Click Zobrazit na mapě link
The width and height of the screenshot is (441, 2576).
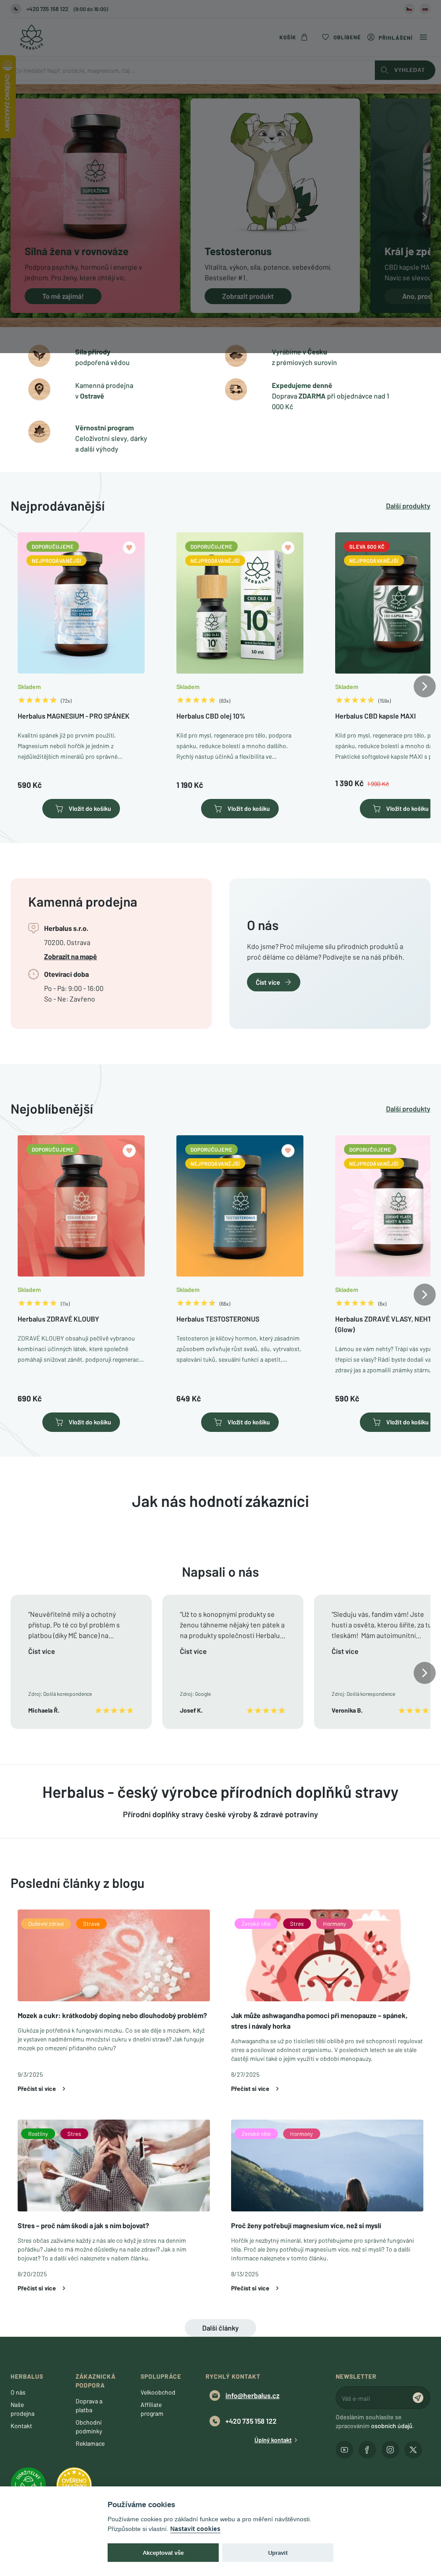70,956
